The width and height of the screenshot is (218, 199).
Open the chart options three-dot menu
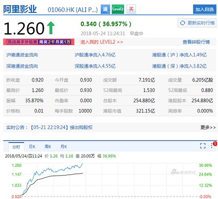pyautogui.click(x=212, y=146)
